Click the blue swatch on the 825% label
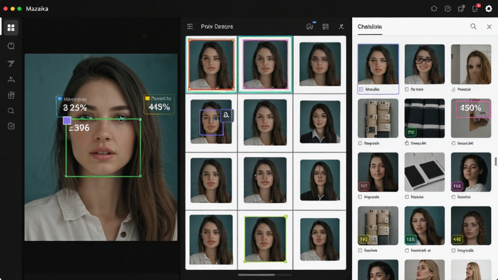Image resolution: width=498 pixels, height=280 pixels. pos(60,99)
